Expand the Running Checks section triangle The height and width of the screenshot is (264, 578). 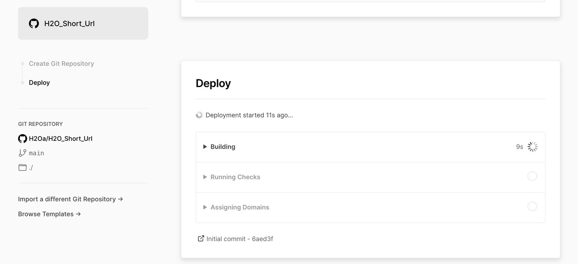pos(205,177)
